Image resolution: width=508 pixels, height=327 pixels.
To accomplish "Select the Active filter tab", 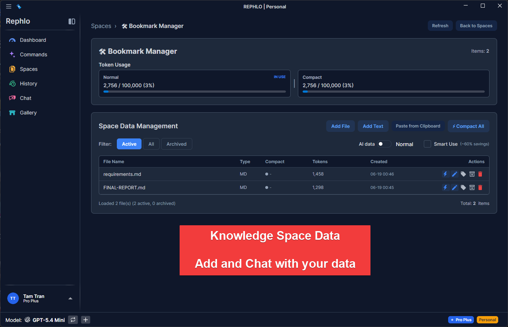I will coord(129,144).
